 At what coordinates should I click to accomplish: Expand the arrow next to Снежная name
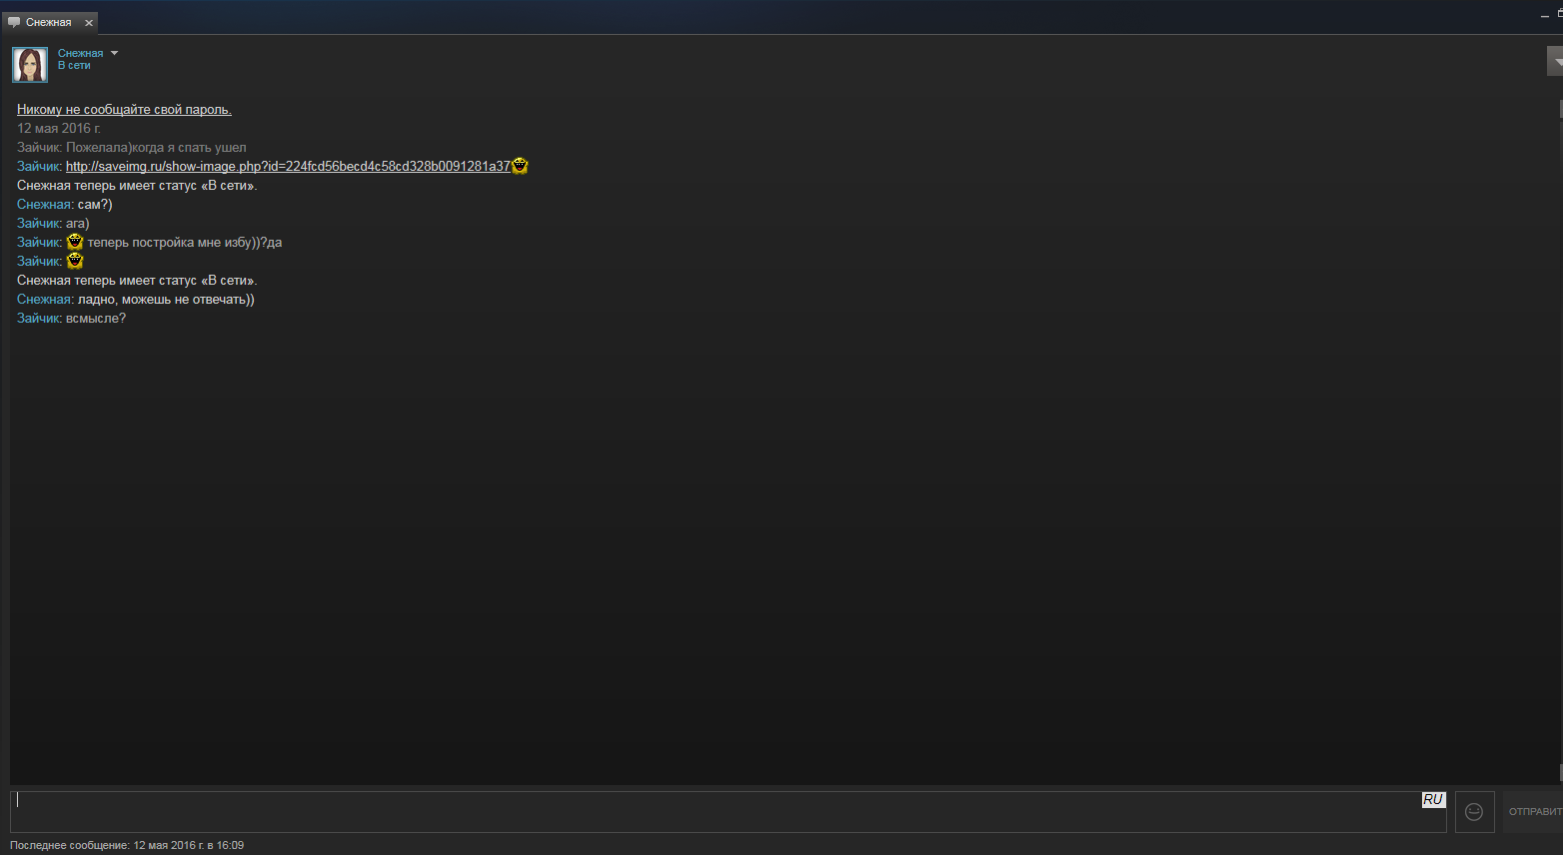(x=114, y=53)
